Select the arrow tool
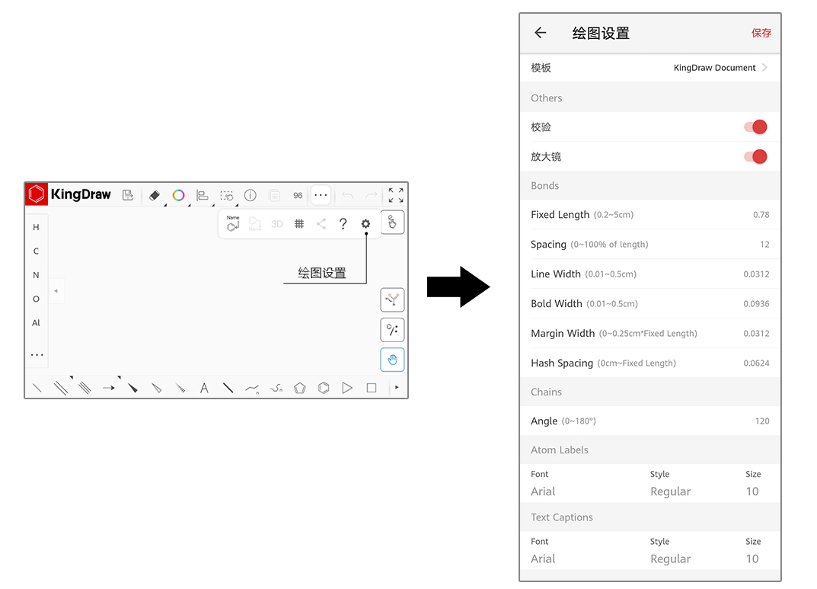The width and height of the screenshot is (817, 589). (x=109, y=388)
